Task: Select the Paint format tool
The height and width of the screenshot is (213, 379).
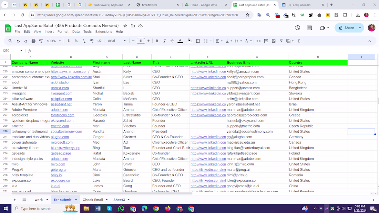Action: coord(41,41)
